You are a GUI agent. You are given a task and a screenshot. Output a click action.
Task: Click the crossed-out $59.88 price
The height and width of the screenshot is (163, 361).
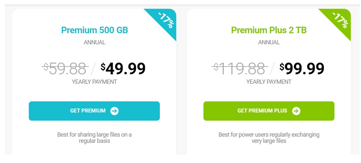click(x=65, y=68)
